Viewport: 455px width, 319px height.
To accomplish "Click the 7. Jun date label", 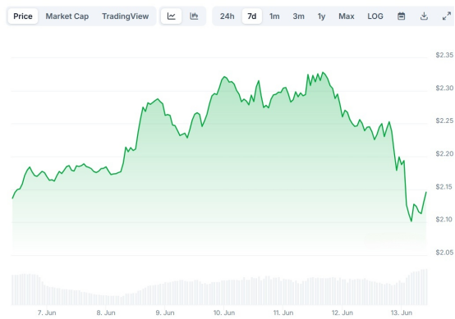I will point(47,312).
